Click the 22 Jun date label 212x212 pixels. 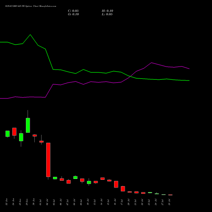point(6,202)
